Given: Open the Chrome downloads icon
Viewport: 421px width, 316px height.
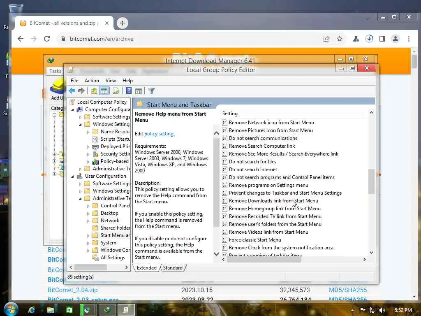Looking at the screenshot, I should 369,39.
